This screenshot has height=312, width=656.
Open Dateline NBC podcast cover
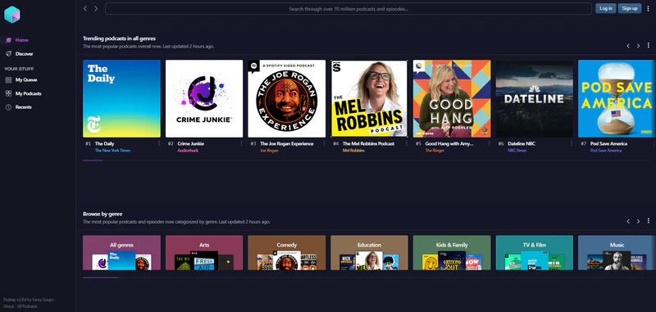tap(535, 98)
